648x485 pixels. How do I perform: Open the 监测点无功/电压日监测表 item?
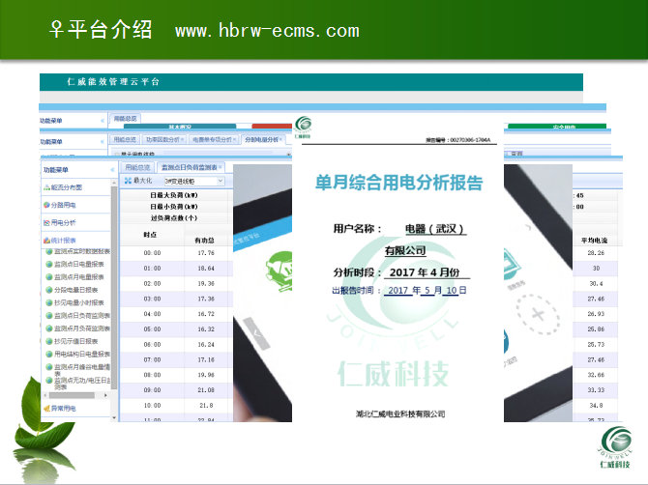pyautogui.click(x=82, y=383)
